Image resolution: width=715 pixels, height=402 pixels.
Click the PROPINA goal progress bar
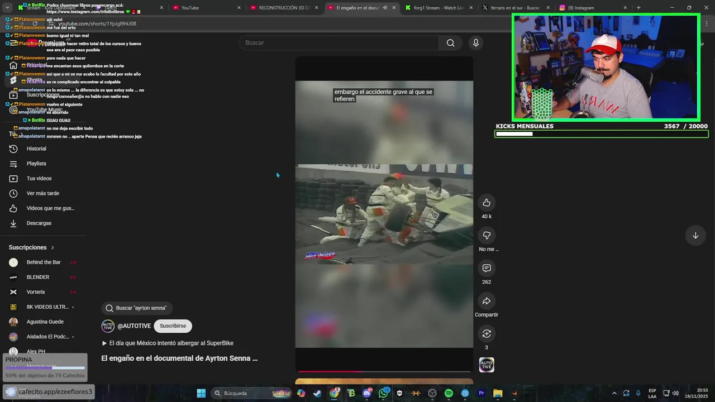[x=45, y=368]
